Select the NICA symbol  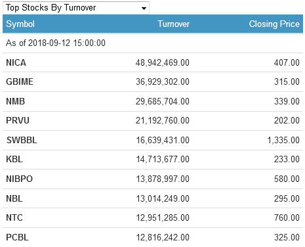[x=16, y=62]
